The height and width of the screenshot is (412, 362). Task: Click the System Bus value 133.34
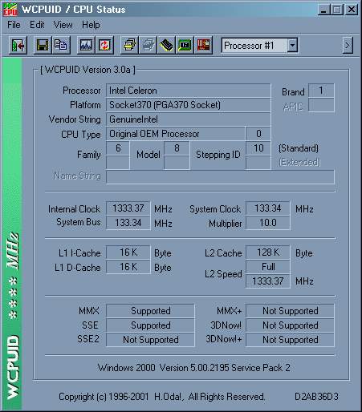(x=128, y=223)
